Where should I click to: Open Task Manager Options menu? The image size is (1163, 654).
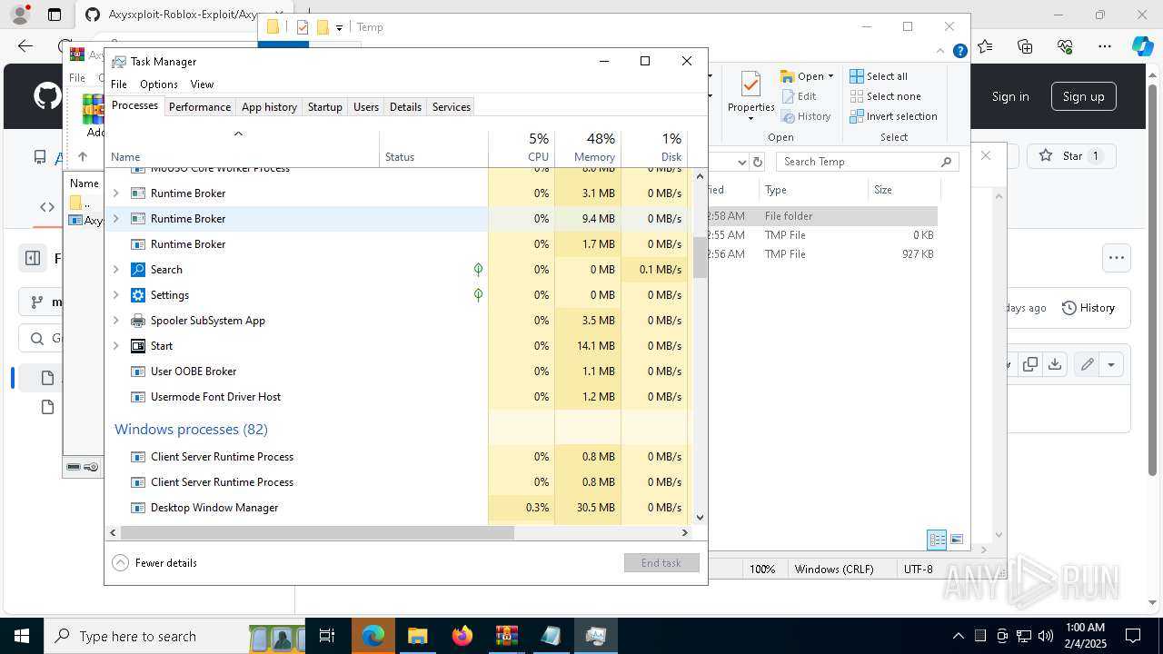pos(159,84)
